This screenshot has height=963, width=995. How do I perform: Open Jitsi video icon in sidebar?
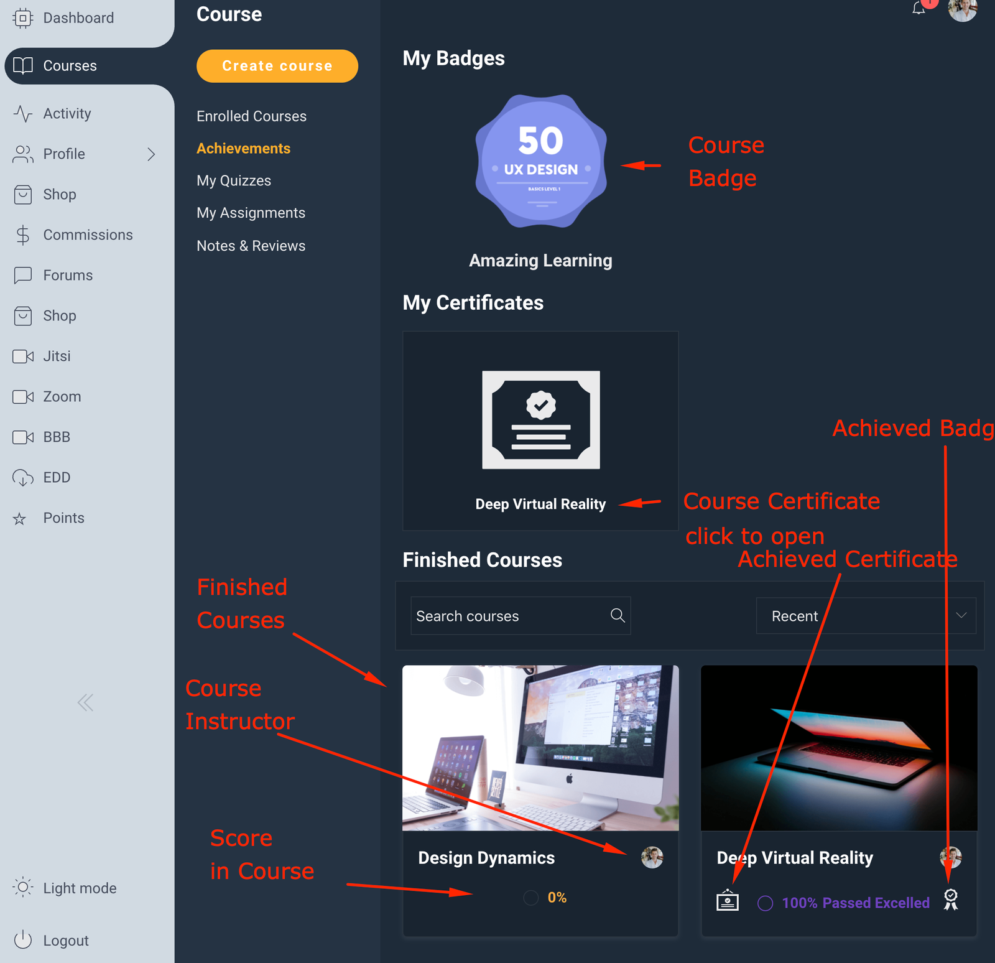click(x=23, y=356)
